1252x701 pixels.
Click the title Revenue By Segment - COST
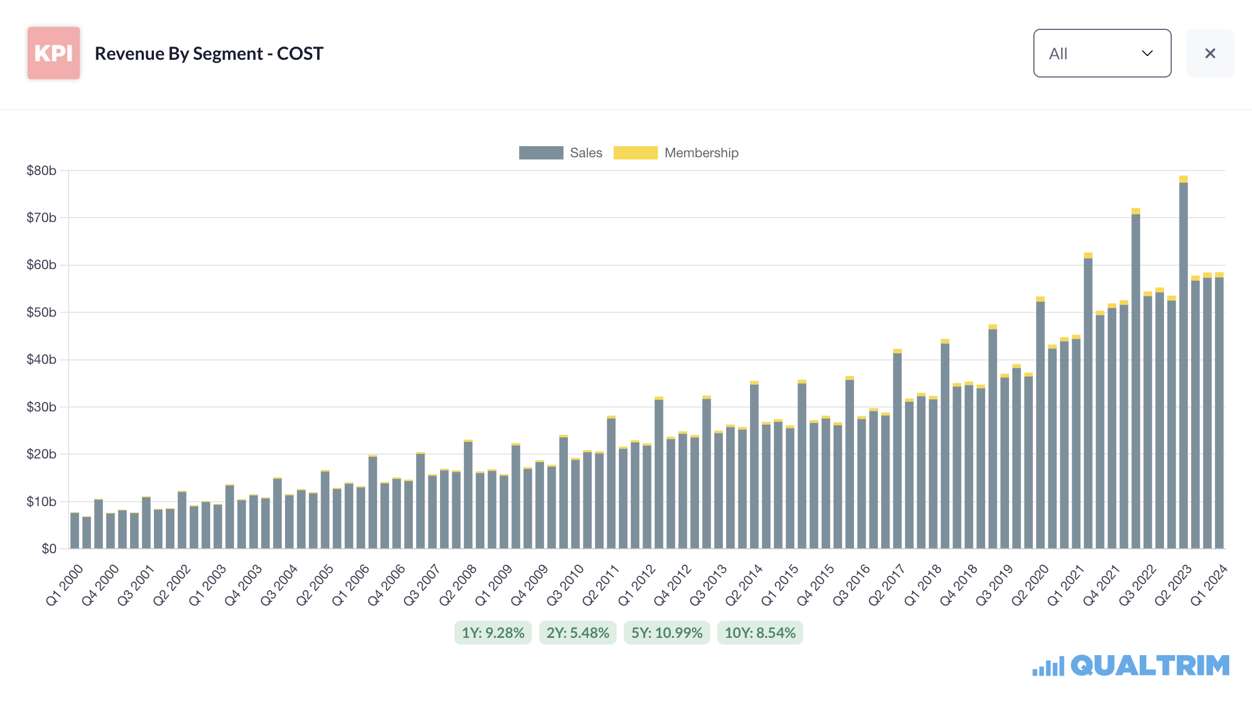(x=209, y=53)
